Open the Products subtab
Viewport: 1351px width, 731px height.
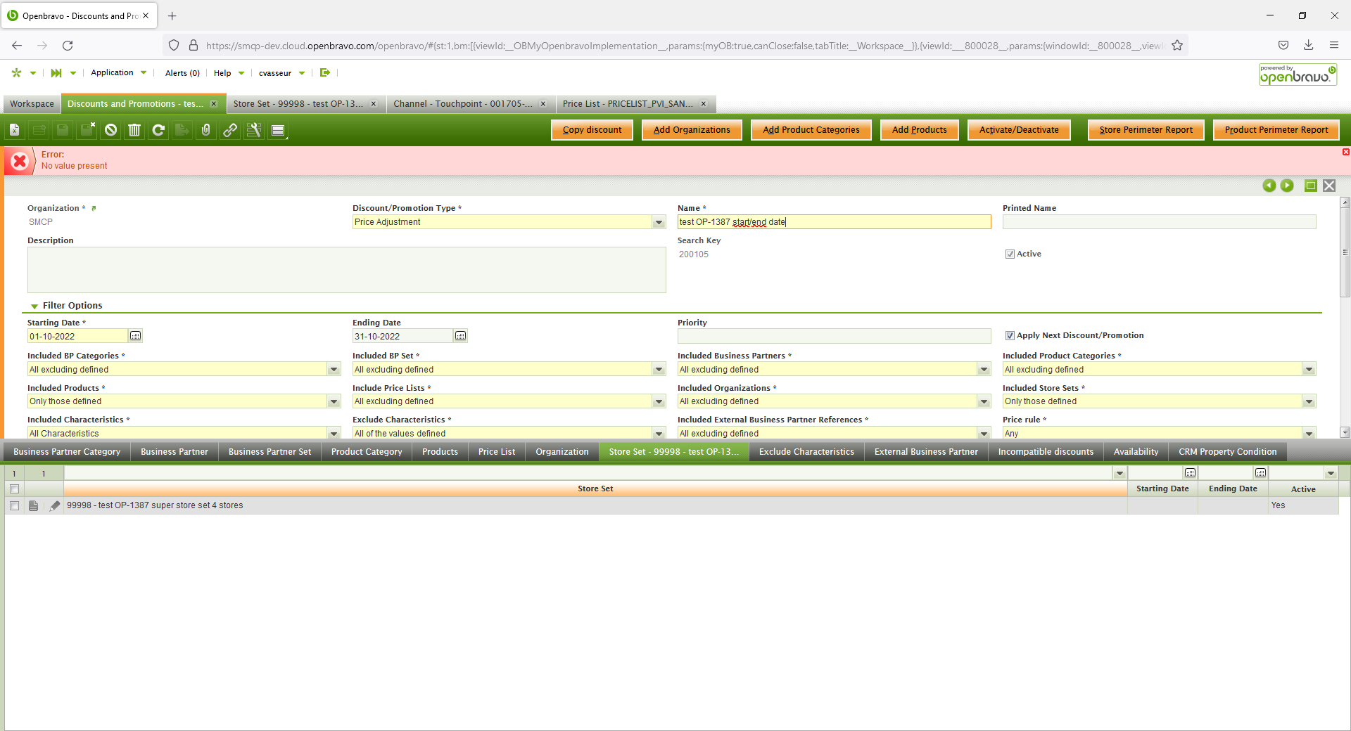440,452
